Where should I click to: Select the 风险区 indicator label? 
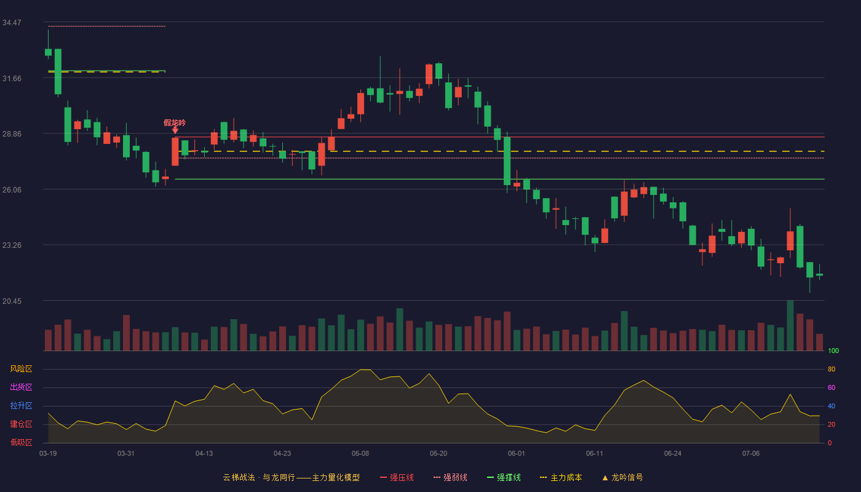point(21,369)
